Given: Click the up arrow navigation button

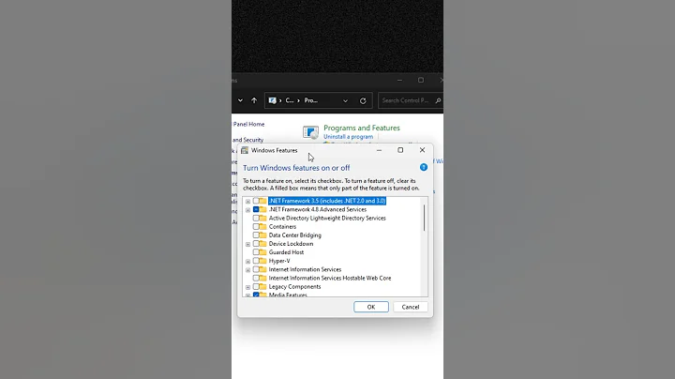Looking at the screenshot, I should [254, 100].
